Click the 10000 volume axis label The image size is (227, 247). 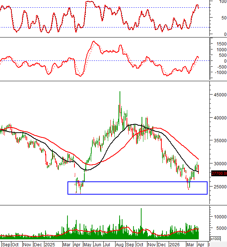coord(219,217)
